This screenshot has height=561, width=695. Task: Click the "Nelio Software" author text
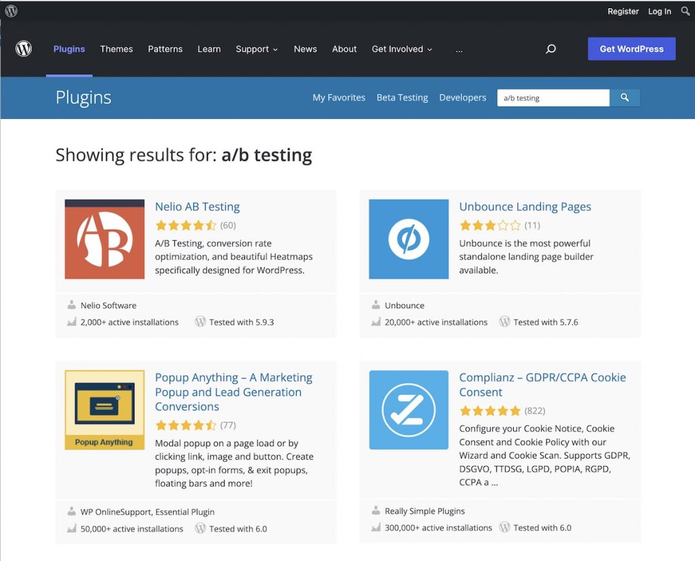point(109,305)
